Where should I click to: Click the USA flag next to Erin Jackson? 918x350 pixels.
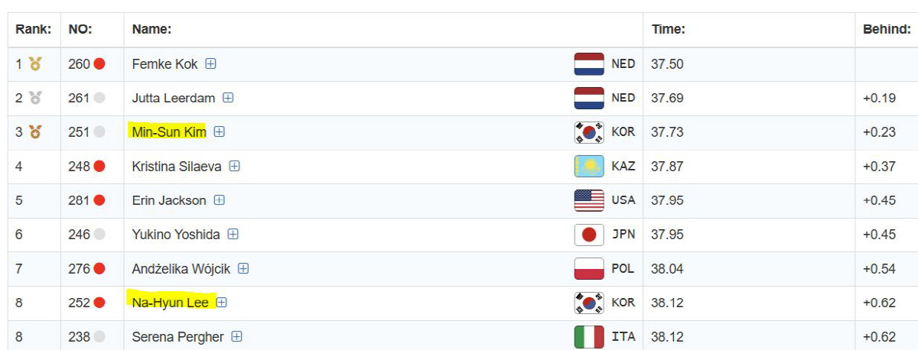[589, 200]
